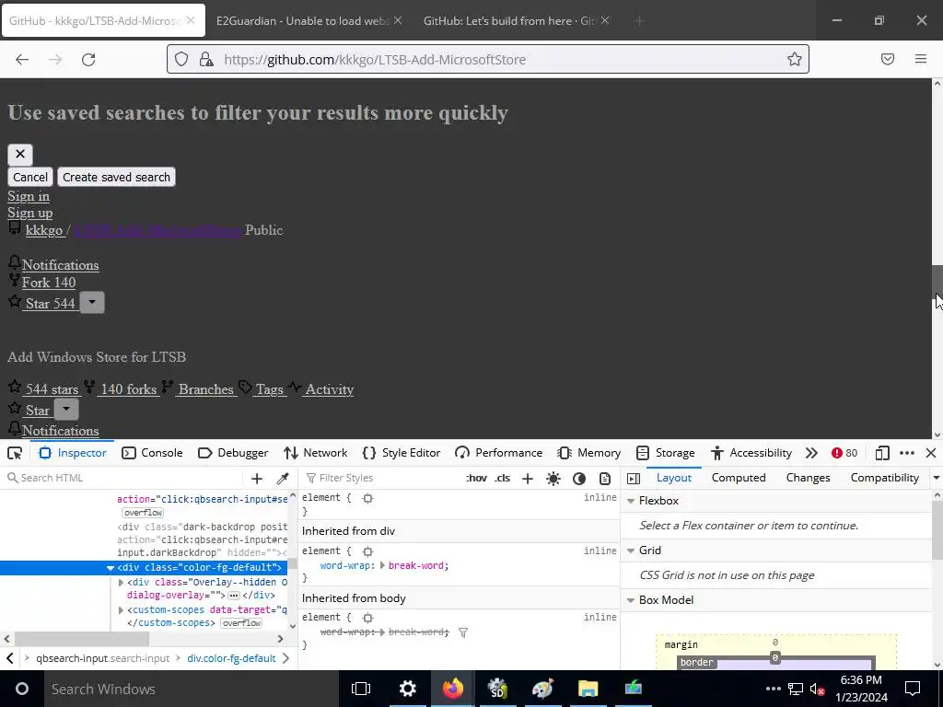The width and height of the screenshot is (943, 707).
Task: Pick an element from the page
Action: pyautogui.click(x=15, y=453)
